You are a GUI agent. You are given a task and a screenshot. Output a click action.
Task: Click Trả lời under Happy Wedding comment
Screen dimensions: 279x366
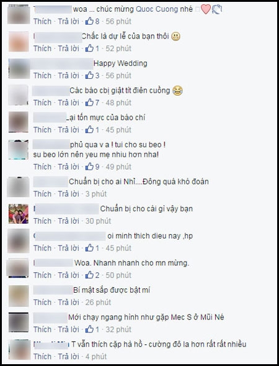click(68, 75)
